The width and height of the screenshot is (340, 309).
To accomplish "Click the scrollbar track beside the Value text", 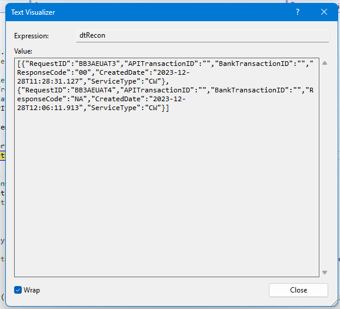I will point(325,168).
